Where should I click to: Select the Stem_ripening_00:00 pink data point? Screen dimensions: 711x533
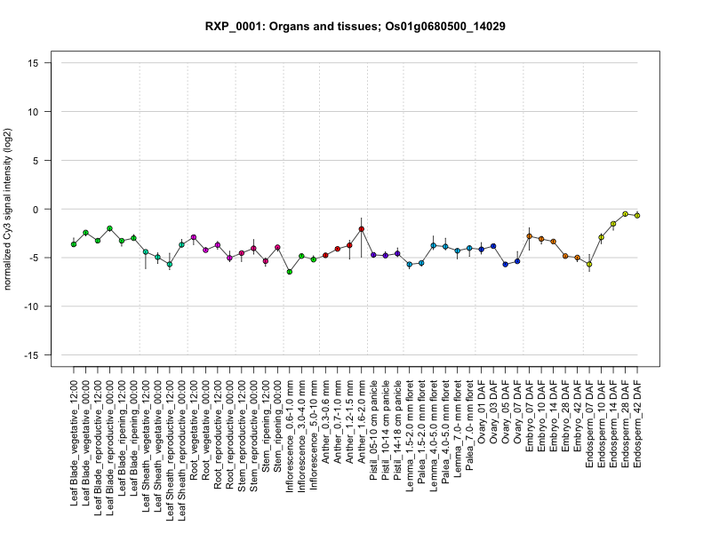click(x=277, y=248)
